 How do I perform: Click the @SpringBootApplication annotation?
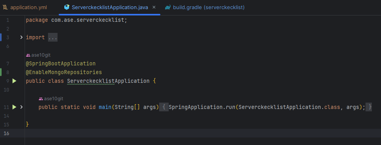(x=61, y=63)
